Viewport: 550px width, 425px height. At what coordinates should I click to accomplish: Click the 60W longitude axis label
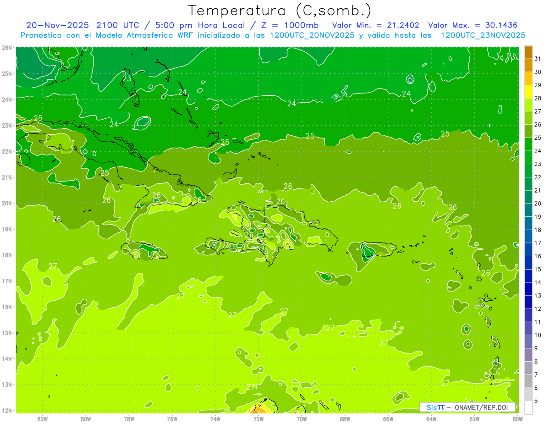[x=518, y=419]
